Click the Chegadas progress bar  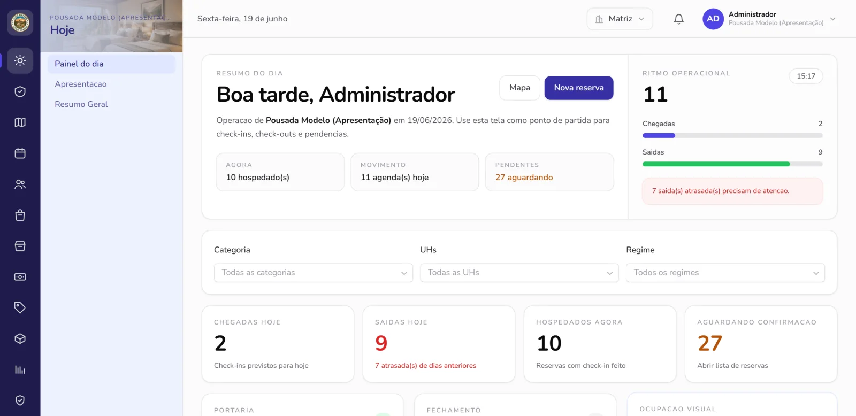[x=732, y=136]
